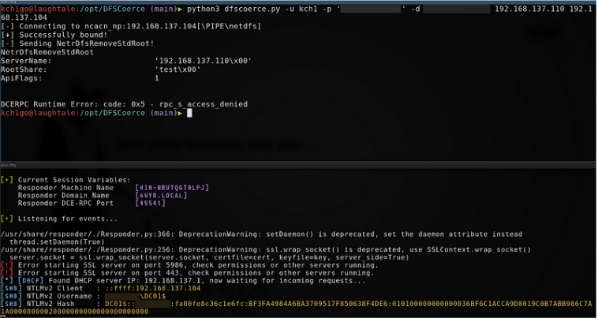Click the wrapped last hash line starting '1A0000'
598x318 pixels.
[74, 312]
